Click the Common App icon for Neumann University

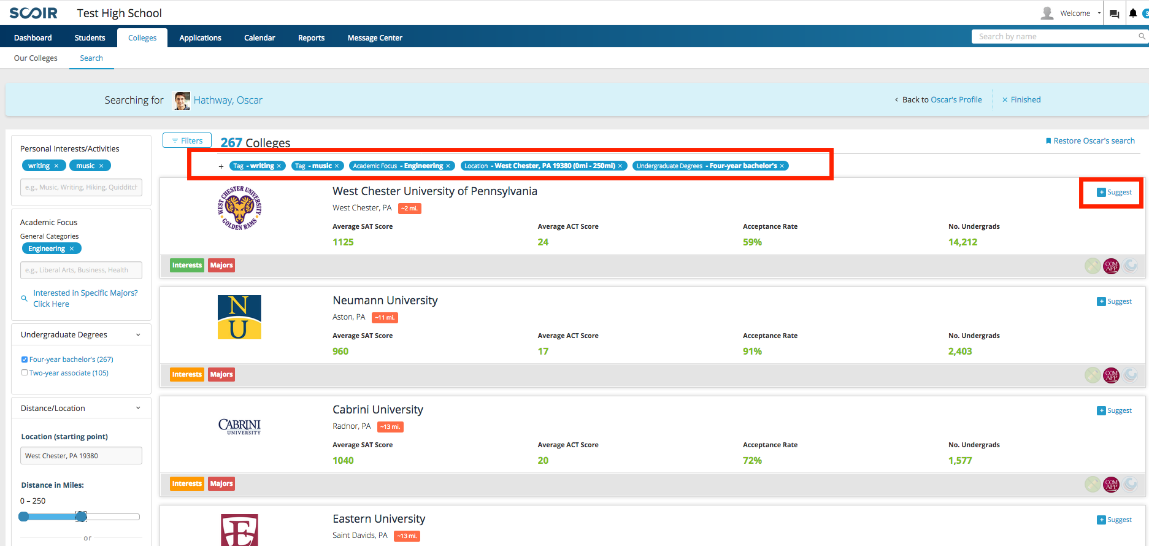pos(1111,375)
